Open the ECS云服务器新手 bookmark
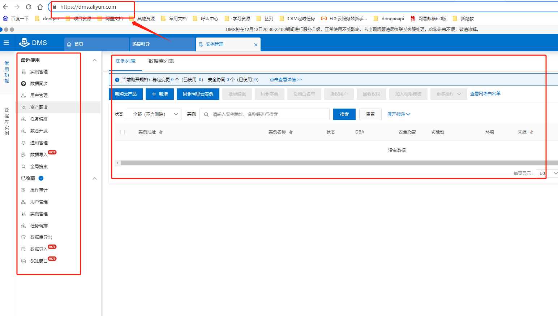 pyautogui.click(x=344, y=18)
